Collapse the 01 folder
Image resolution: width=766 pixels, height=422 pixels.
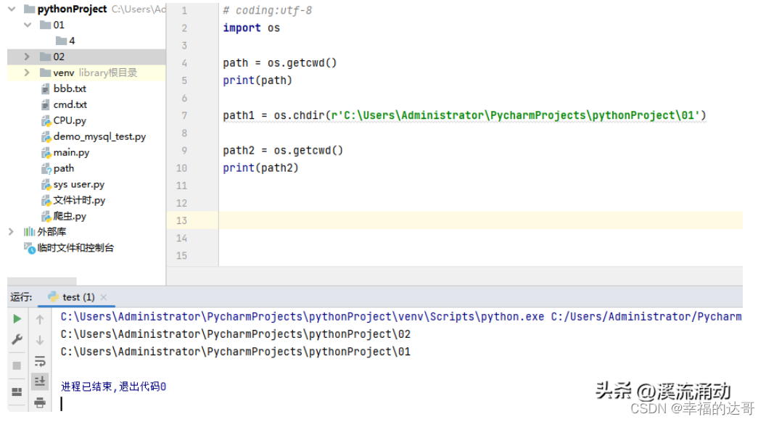pyautogui.click(x=28, y=25)
